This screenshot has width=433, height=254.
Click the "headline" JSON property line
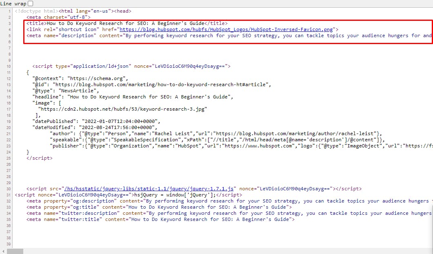[133, 97]
